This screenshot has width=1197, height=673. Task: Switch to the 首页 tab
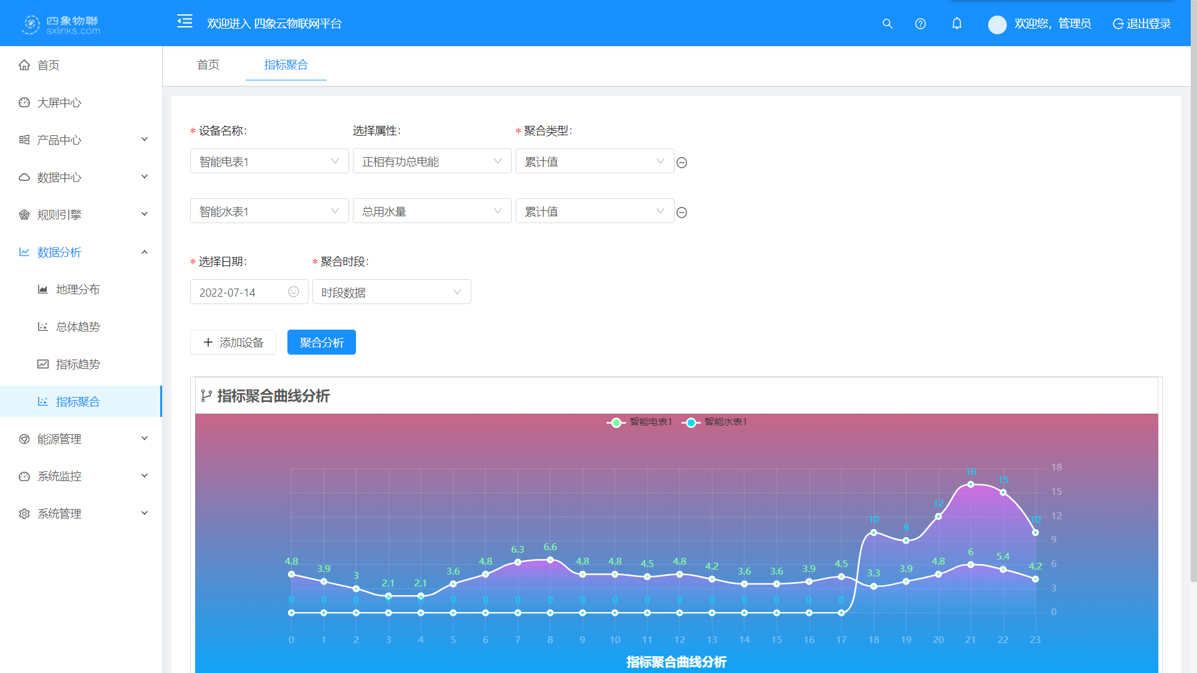coord(208,65)
